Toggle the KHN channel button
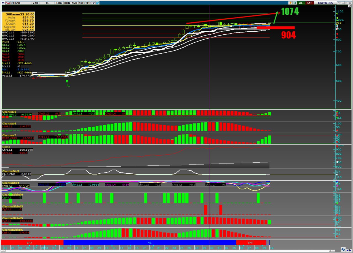The height and width of the screenshot is (253, 353). coord(67,3)
